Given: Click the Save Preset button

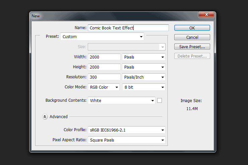Looking at the screenshot, I should pyautogui.click(x=192, y=47).
